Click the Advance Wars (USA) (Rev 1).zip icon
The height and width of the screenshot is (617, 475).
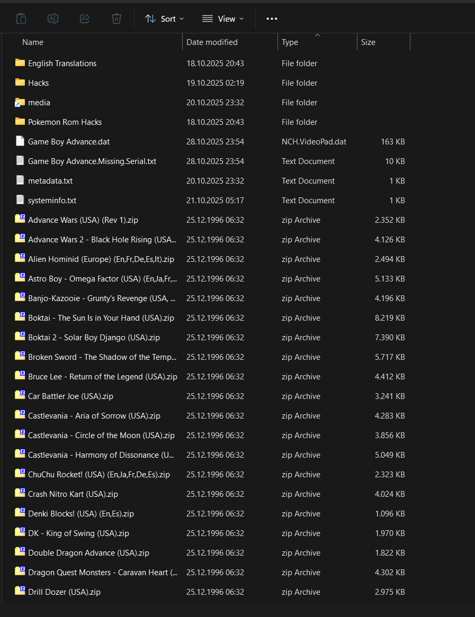[x=20, y=219]
